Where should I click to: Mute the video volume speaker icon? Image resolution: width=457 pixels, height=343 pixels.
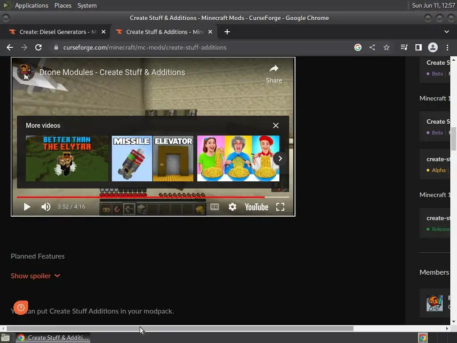[46, 207]
